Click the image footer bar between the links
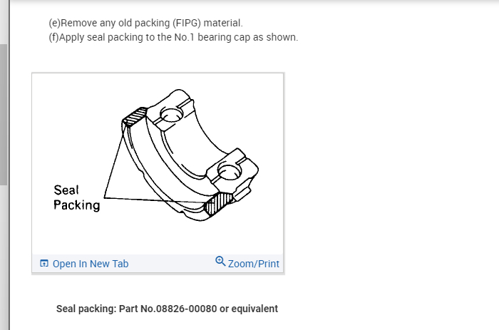The height and width of the screenshot is (330, 499). click(x=172, y=264)
